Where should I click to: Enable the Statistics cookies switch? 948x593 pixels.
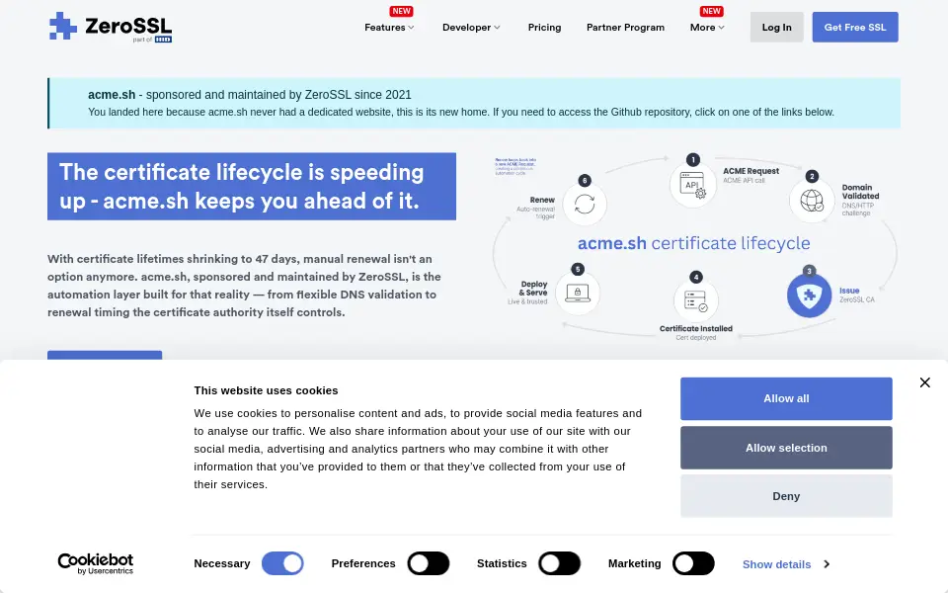[x=559, y=563]
